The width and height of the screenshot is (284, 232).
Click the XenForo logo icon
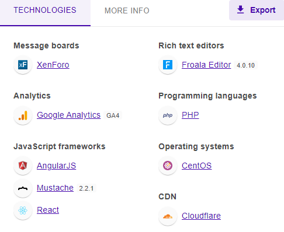point(23,65)
